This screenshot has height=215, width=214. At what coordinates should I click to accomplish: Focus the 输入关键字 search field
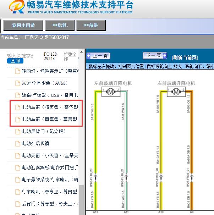pos(20,56)
